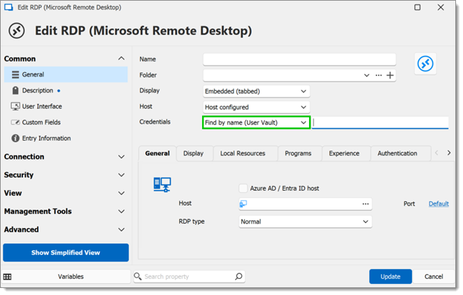This screenshot has width=463, height=295.
Task: Click the Host field ellipsis button
Action: point(366,204)
